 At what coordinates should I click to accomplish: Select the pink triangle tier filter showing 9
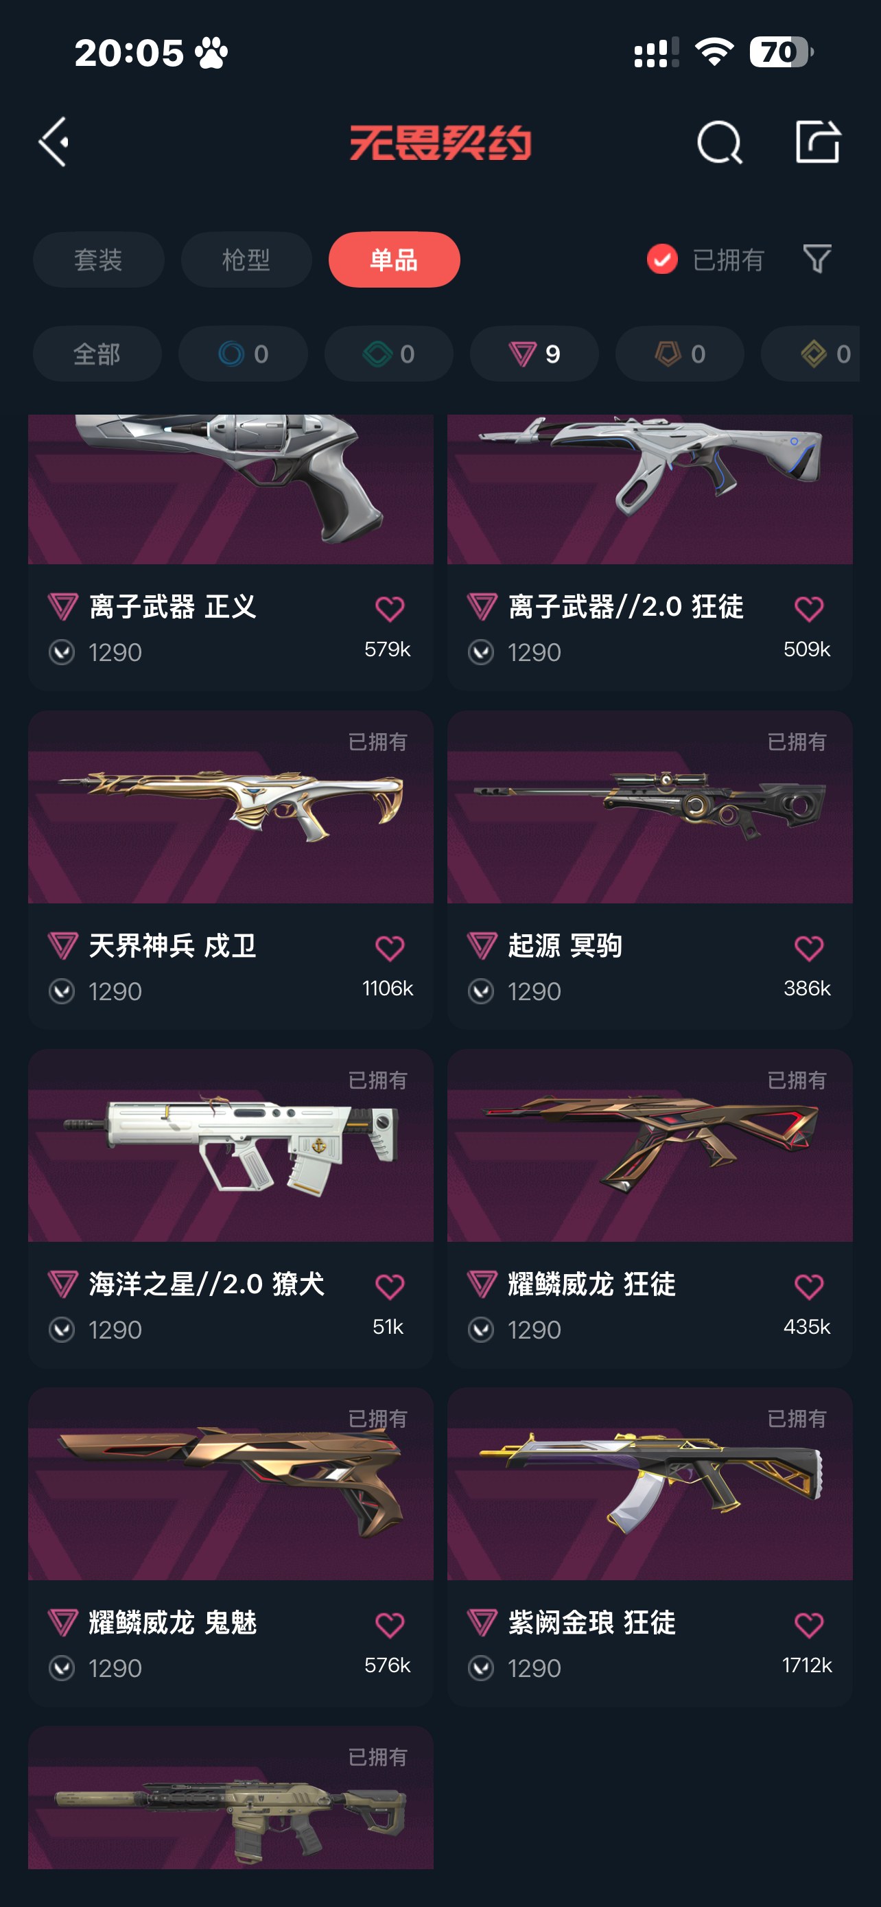pyautogui.click(x=534, y=354)
